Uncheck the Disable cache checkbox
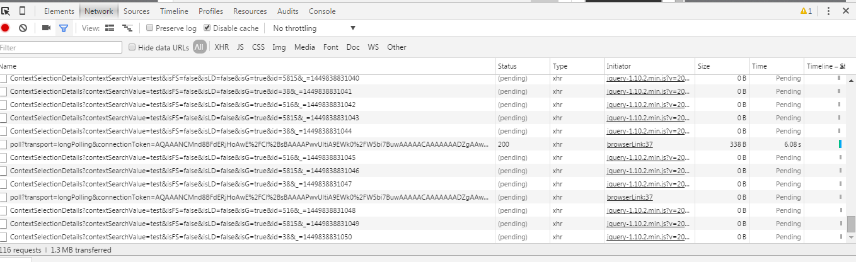The width and height of the screenshot is (856, 262). (207, 28)
